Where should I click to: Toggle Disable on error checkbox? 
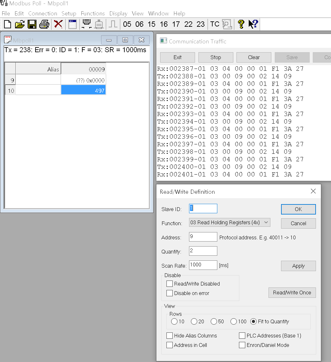pos(170,293)
